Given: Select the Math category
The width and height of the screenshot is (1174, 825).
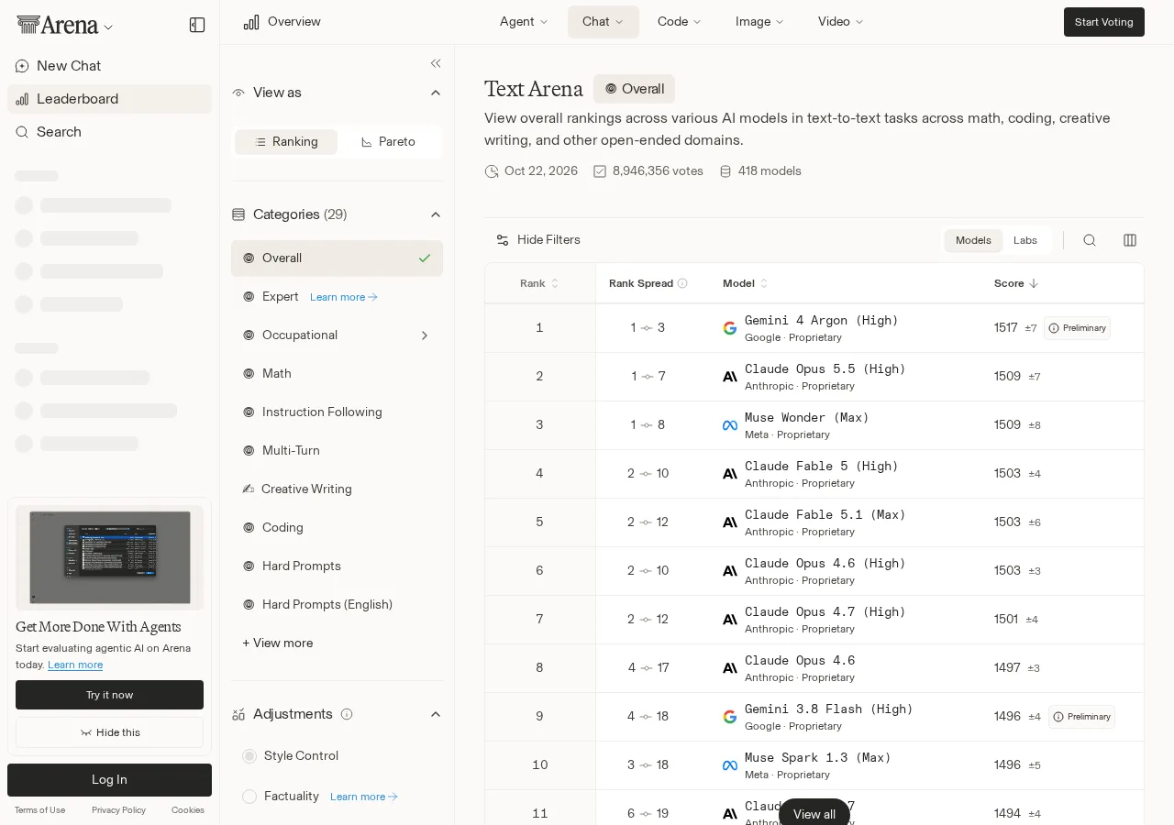Looking at the screenshot, I should click(337, 374).
